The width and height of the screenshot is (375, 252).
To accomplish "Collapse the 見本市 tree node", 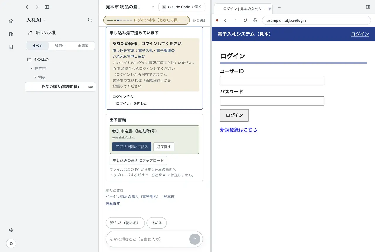I will click(x=32, y=69).
